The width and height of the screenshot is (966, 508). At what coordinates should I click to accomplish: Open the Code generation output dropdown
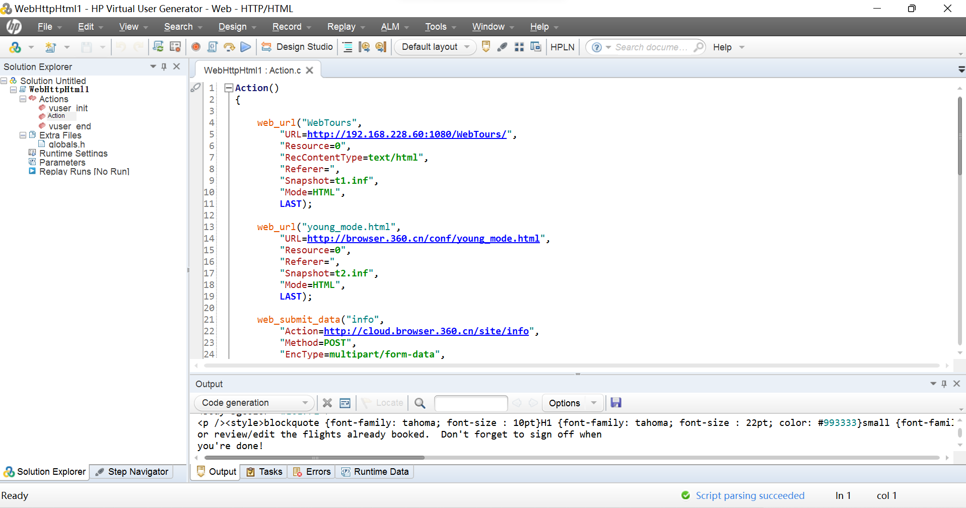[253, 403]
